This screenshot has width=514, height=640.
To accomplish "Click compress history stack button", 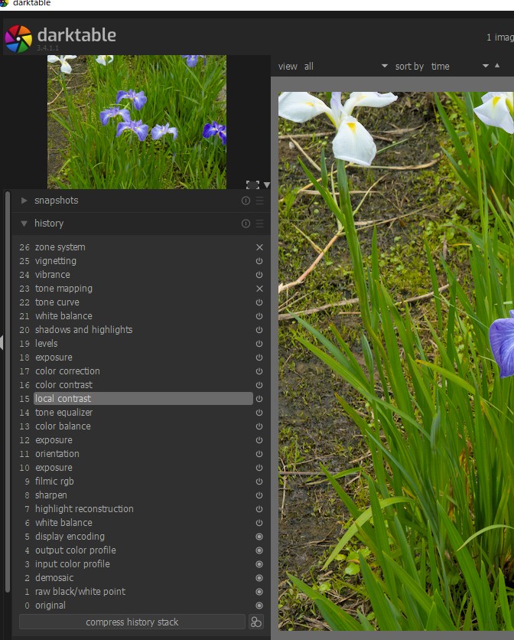I will tap(132, 622).
